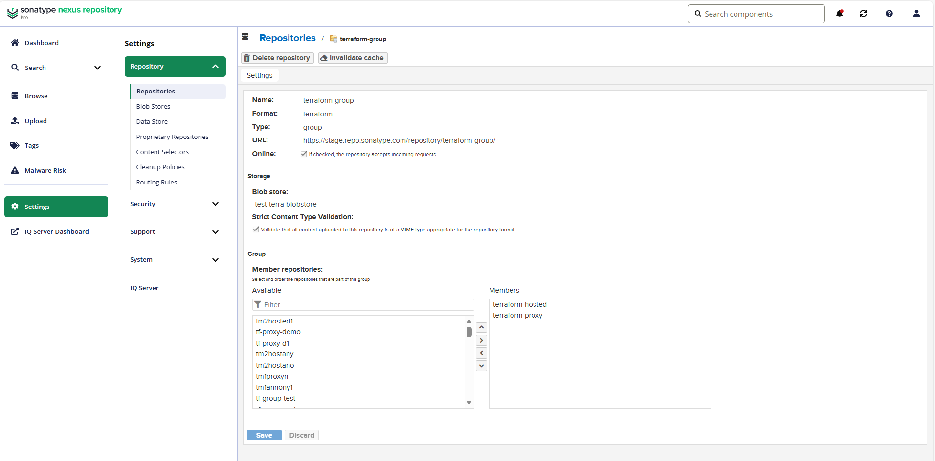
Task: Move selected member up with up arrow
Action: [482, 327]
